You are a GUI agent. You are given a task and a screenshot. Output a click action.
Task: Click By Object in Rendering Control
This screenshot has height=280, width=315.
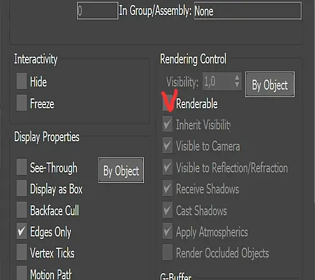[x=270, y=85]
